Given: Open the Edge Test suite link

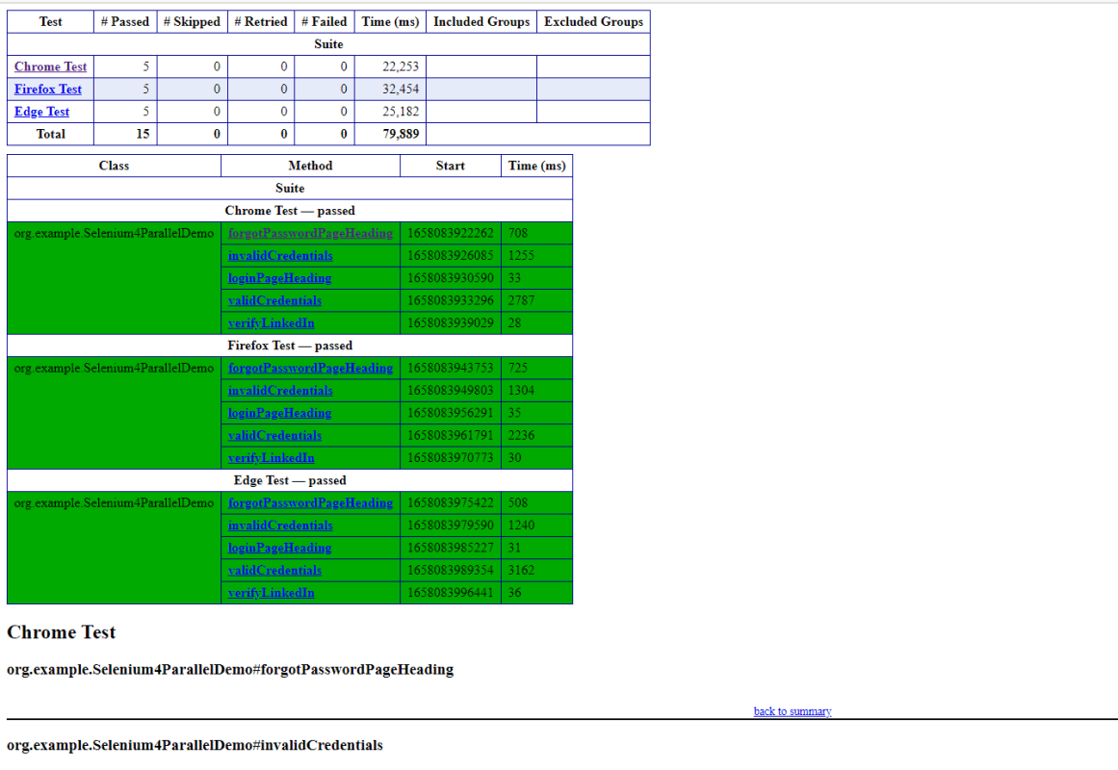Looking at the screenshot, I should [41, 112].
